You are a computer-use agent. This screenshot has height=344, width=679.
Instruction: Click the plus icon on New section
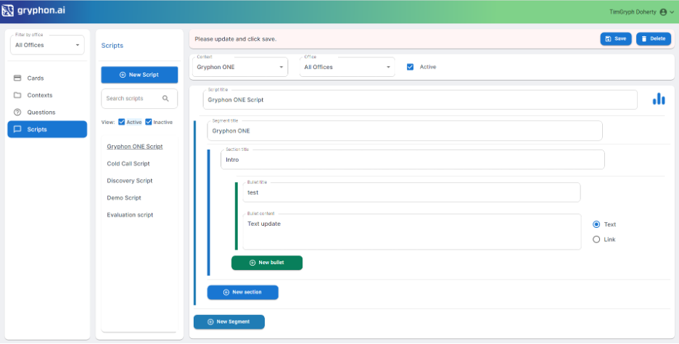tap(226, 292)
